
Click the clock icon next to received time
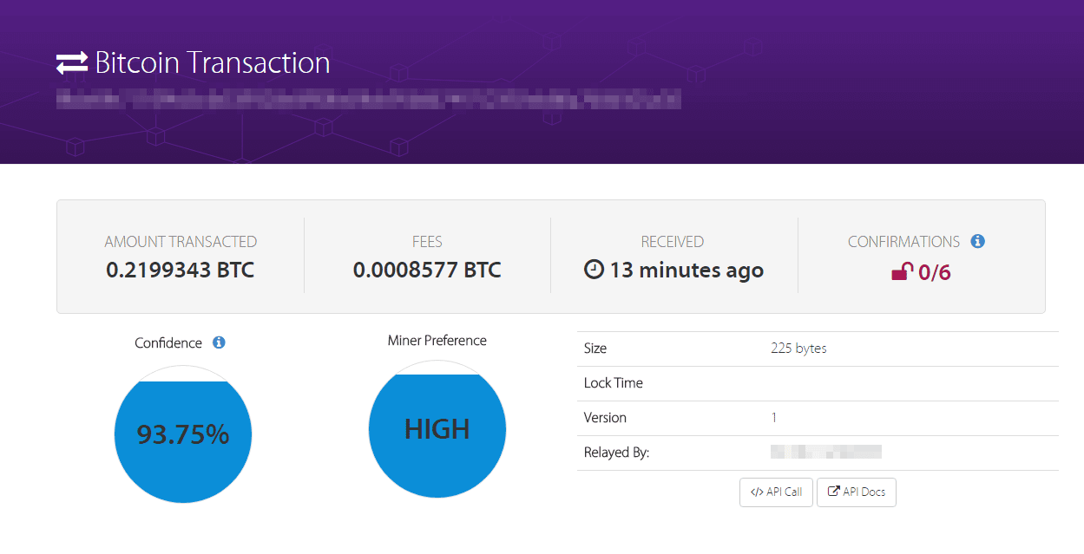click(595, 270)
